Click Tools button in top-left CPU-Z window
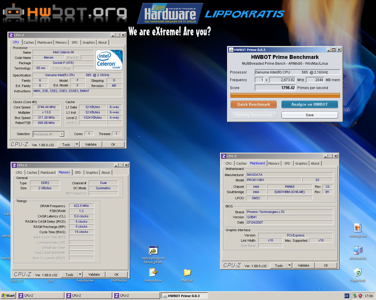 (x=66, y=144)
